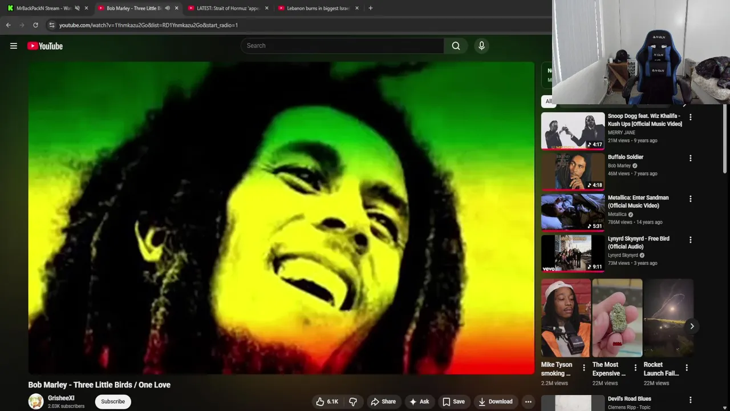Viewport: 730px width, 411px height.
Task: Reload the page
Action: click(35, 25)
